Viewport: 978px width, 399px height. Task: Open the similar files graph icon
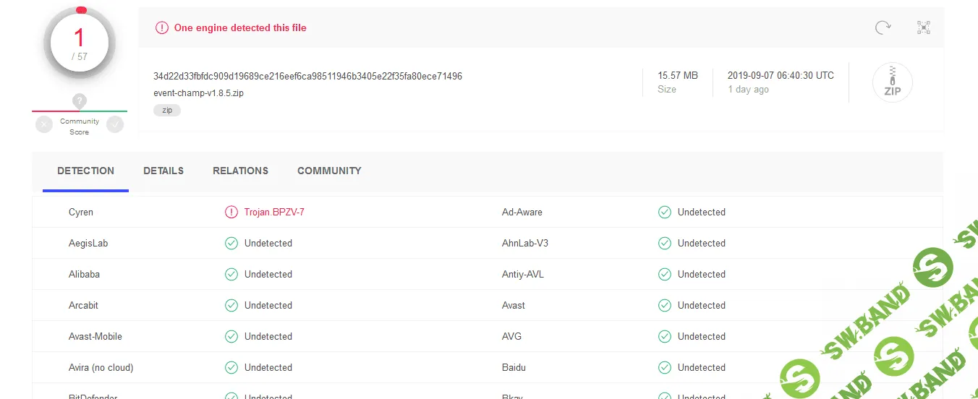[x=923, y=27]
